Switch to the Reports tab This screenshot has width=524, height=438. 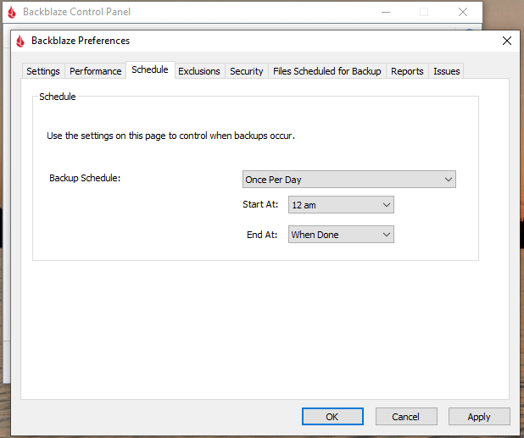coord(407,71)
